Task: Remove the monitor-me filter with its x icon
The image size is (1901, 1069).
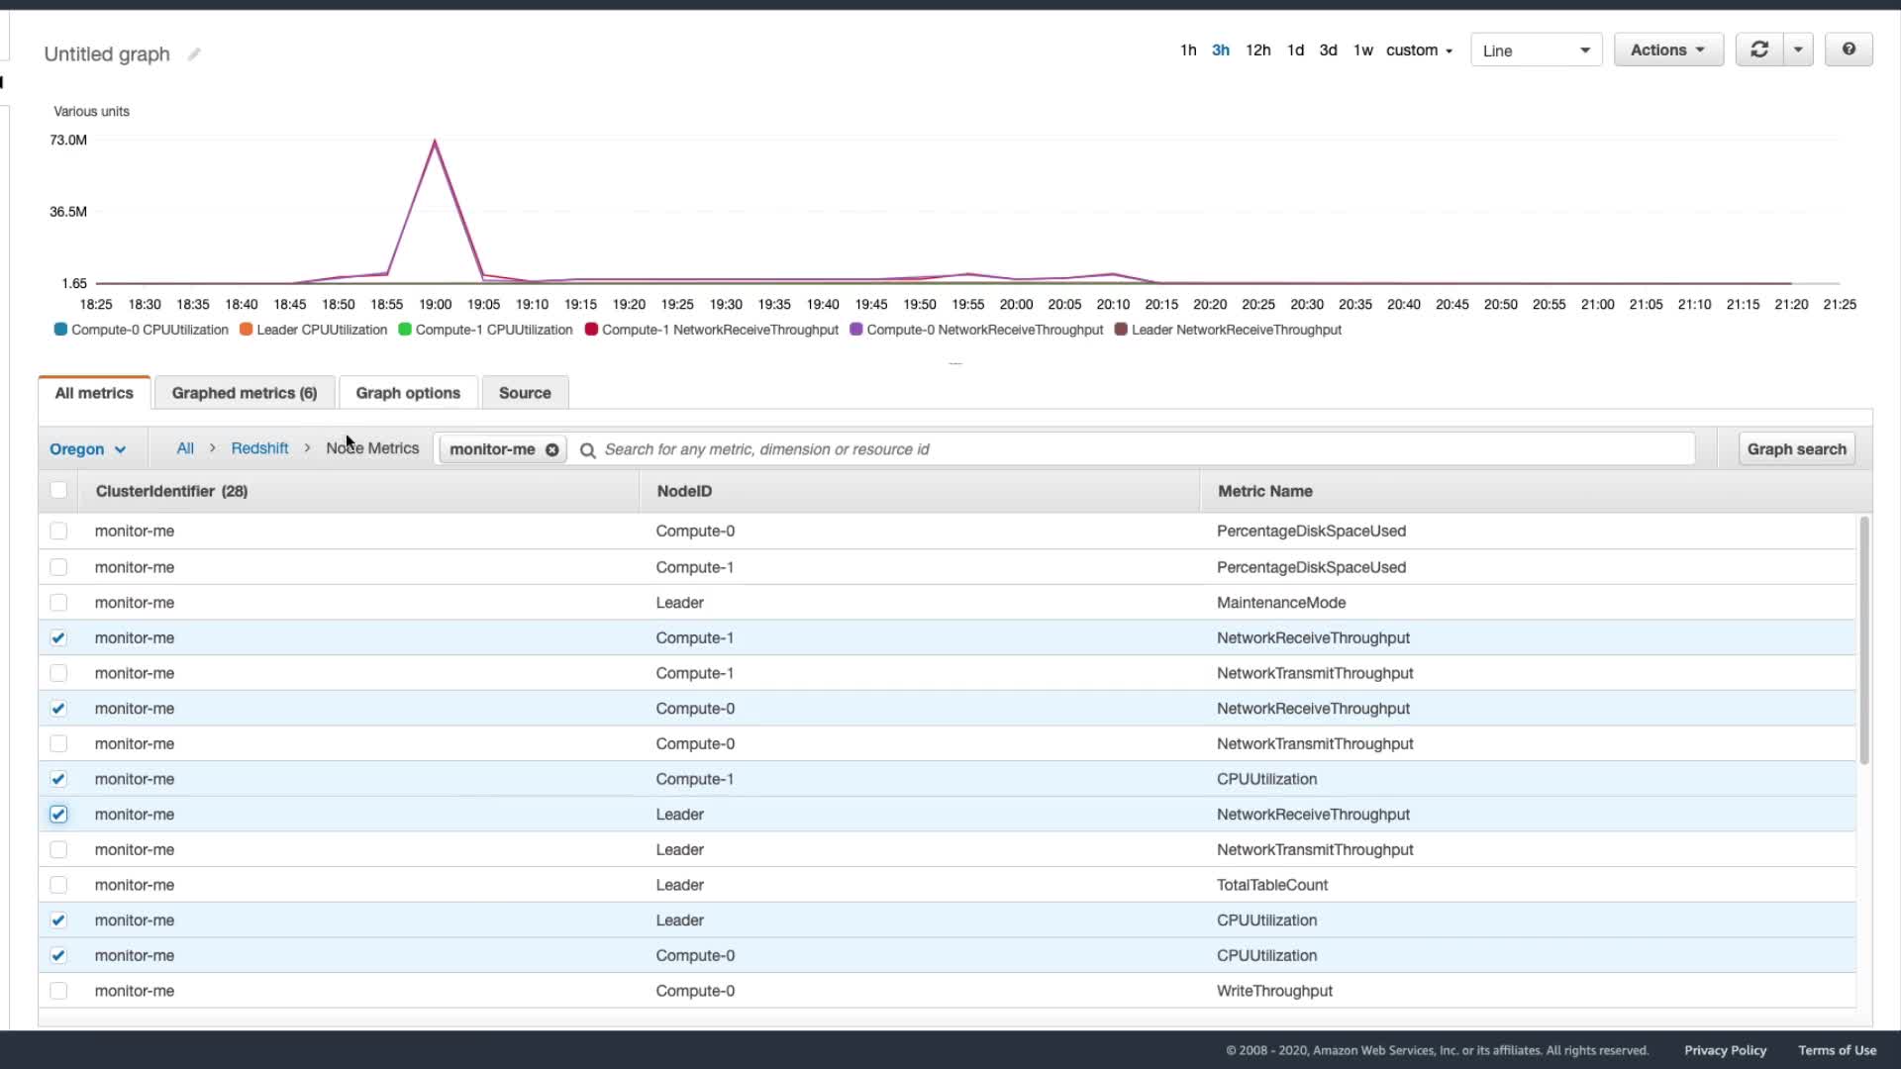Action: 552,449
